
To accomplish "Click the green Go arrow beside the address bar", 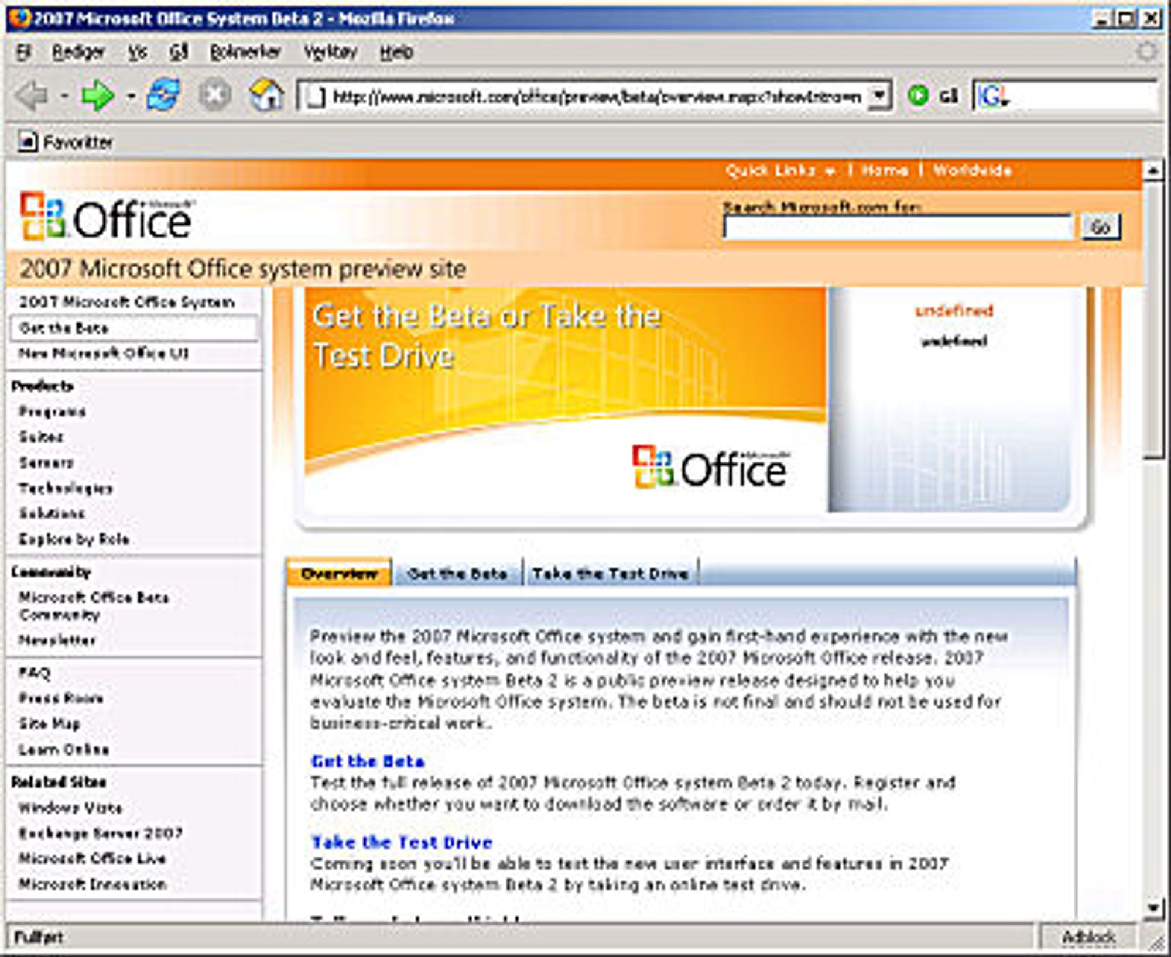I will click(x=918, y=95).
